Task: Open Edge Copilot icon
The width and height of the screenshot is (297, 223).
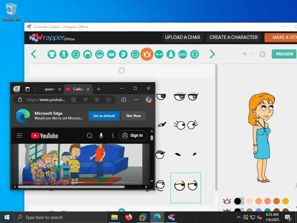Action: click(x=148, y=99)
